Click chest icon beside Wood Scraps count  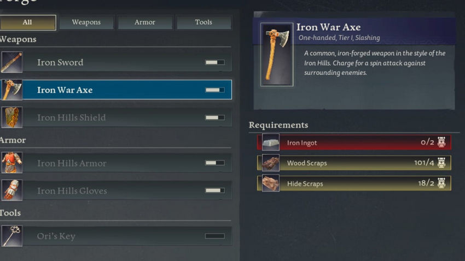[x=441, y=163]
